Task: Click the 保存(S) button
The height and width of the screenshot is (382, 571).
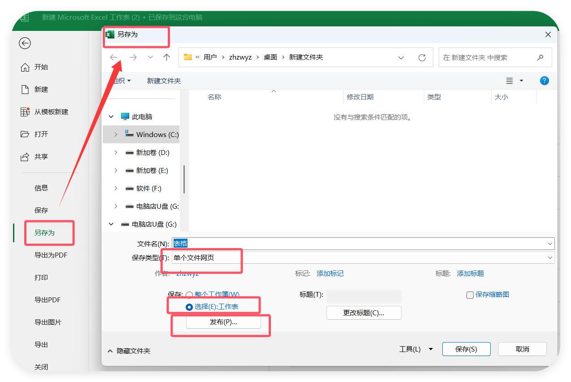Action: pyautogui.click(x=466, y=349)
